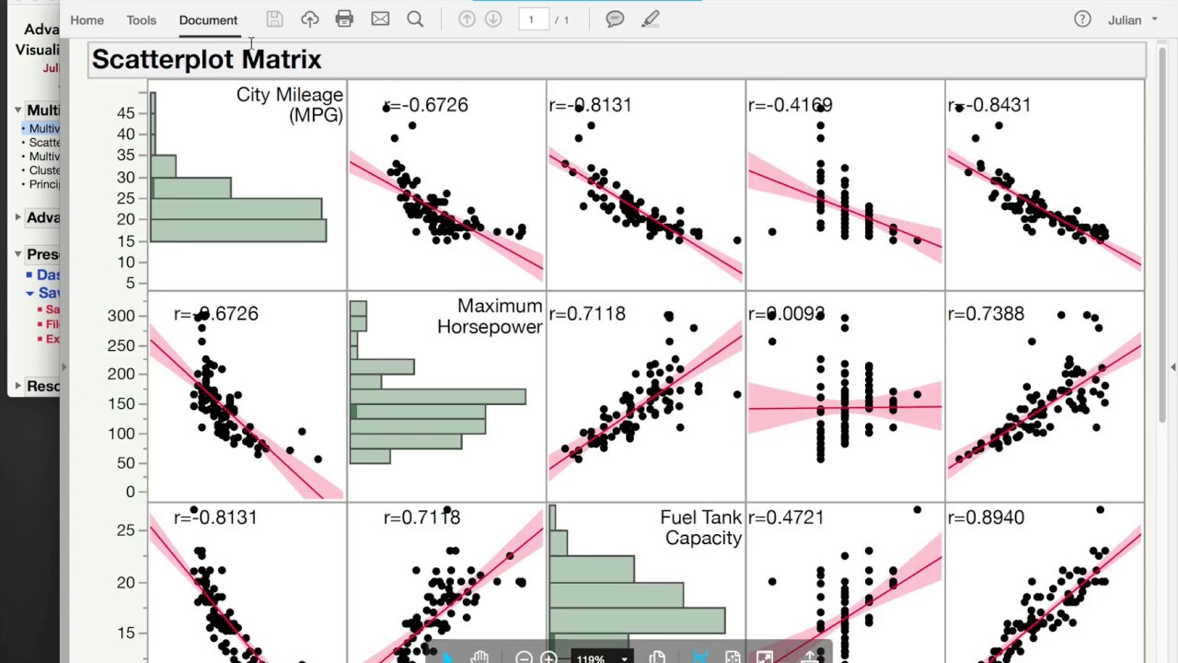
Task: Toggle fit width icon in bottom toolbar
Action: pos(700,657)
